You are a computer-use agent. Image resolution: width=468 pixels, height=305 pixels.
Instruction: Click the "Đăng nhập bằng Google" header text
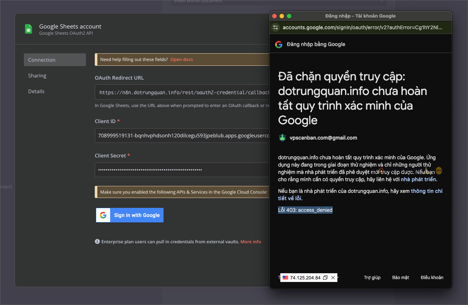point(316,44)
